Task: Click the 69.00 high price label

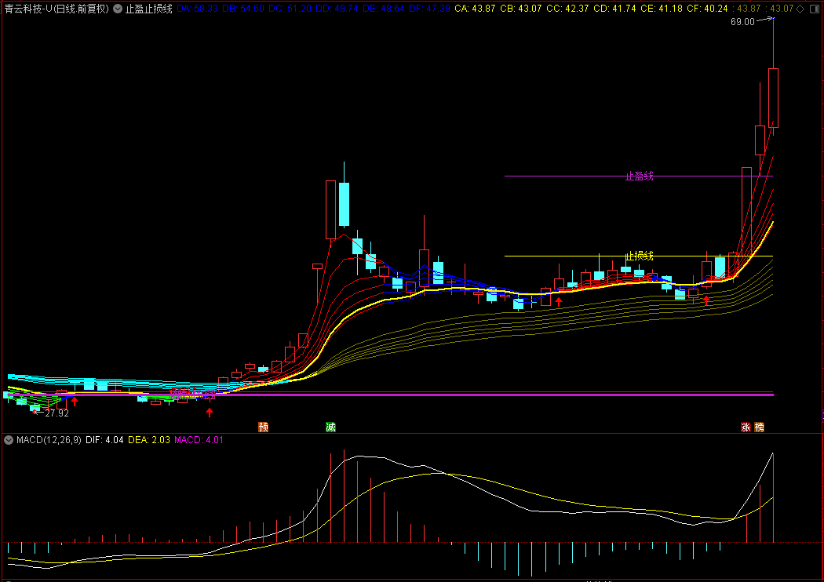Action: [742, 21]
